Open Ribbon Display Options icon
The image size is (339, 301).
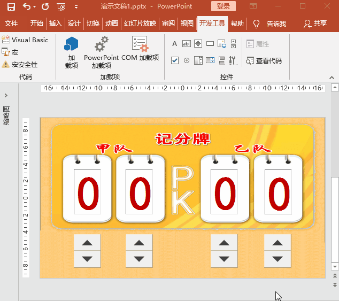(253, 6)
